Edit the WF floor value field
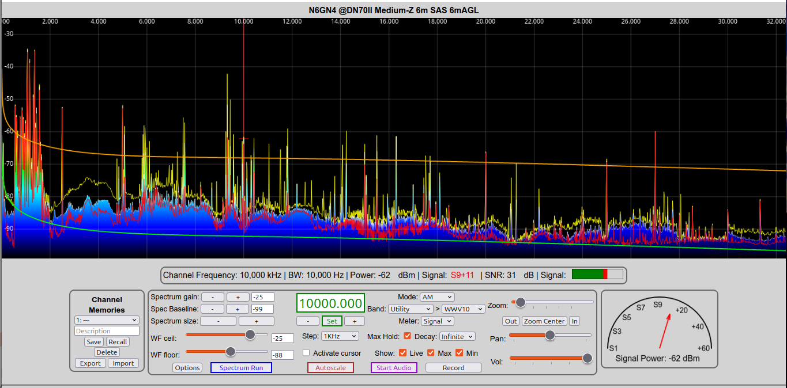787x388 pixels. pos(283,355)
